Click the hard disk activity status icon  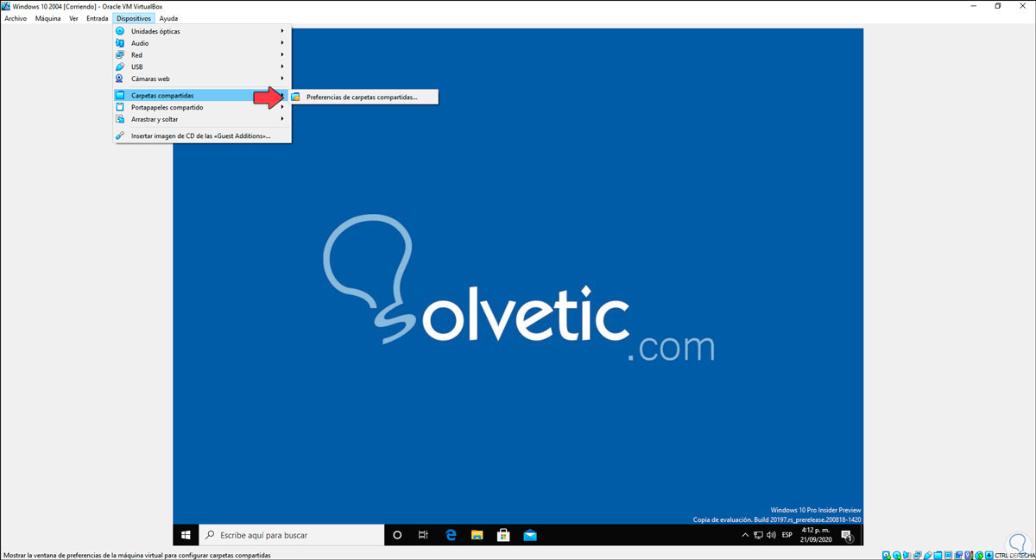click(x=887, y=554)
